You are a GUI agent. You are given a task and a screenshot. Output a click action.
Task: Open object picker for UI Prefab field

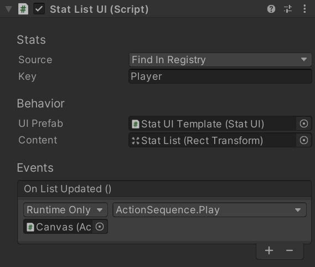(x=304, y=124)
